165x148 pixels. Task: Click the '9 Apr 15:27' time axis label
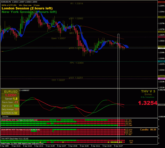point(118,146)
